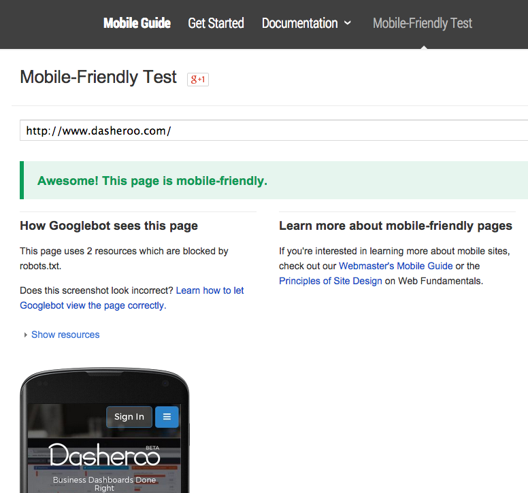The width and height of the screenshot is (528, 493).
Task: Go to Get Started in navigation
Action: (216, 23)
